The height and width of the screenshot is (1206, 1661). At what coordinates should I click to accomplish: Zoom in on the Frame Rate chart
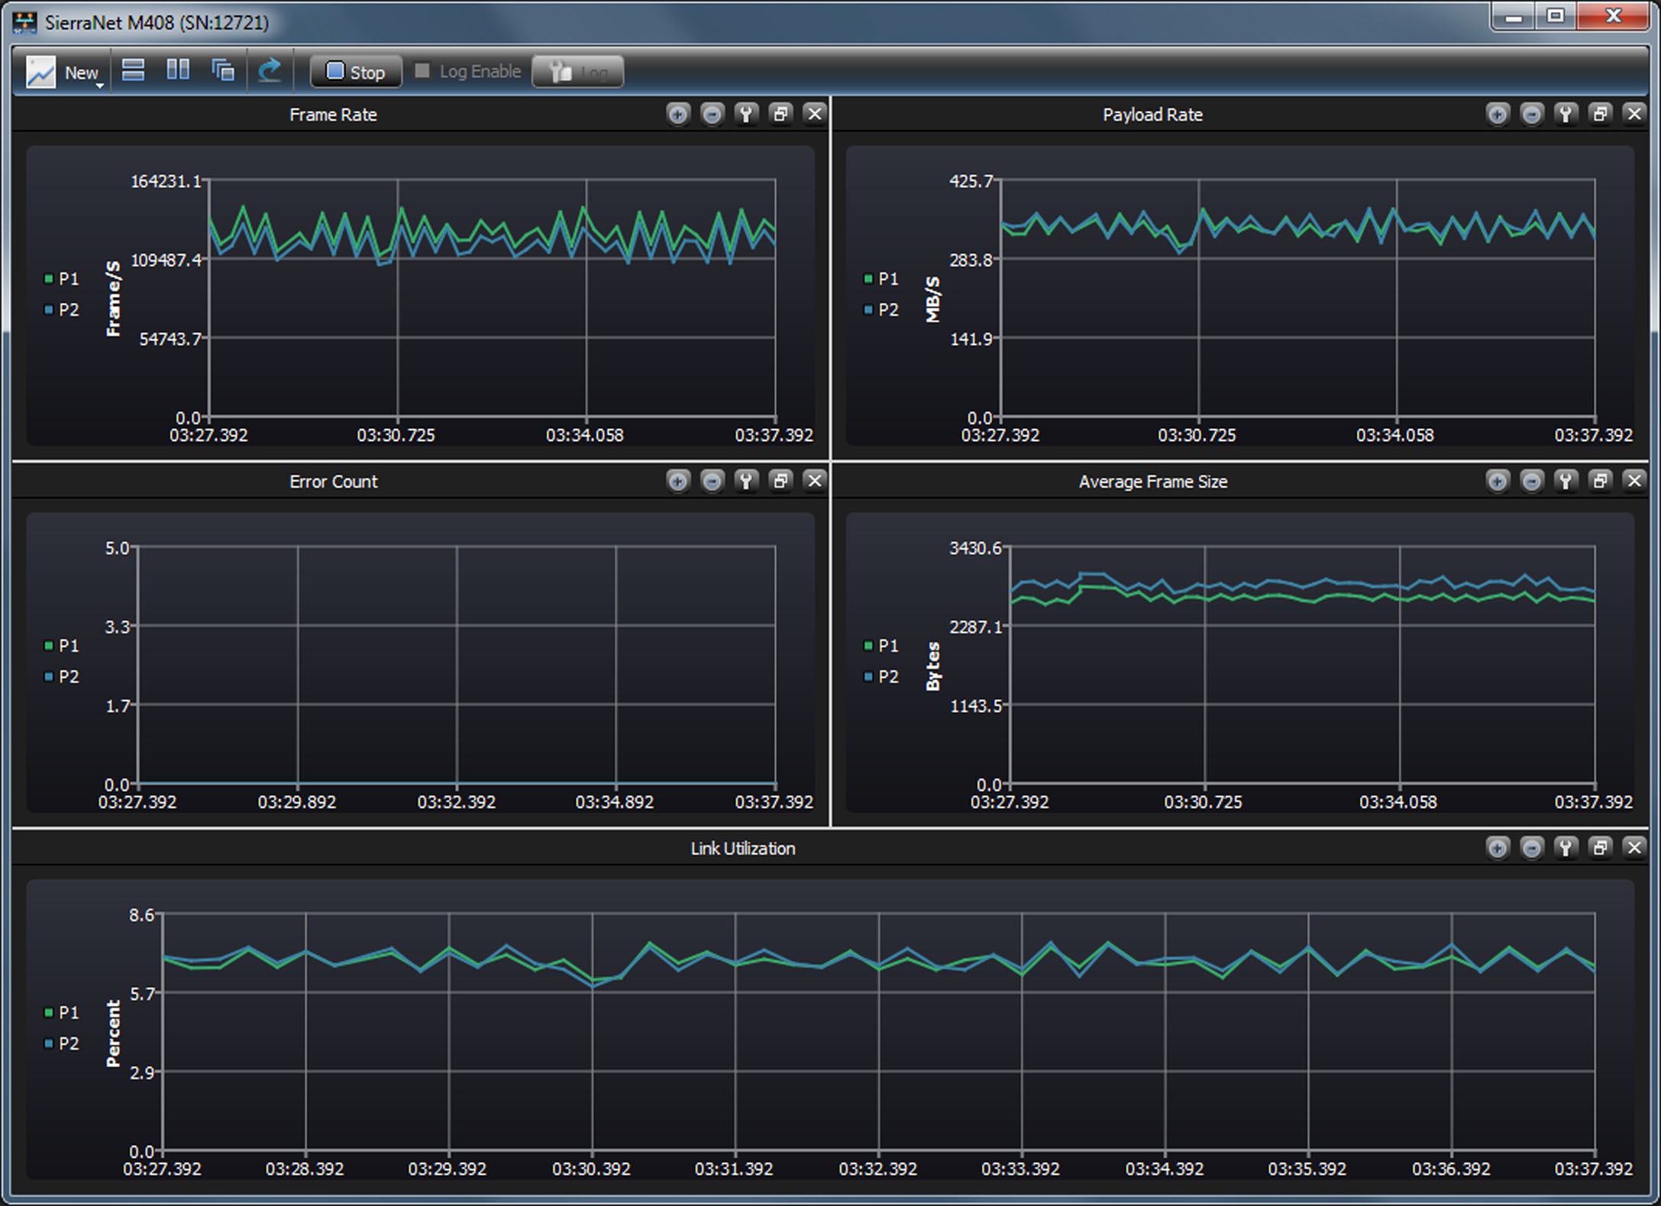pyautogui.click(x=677, y=114)
